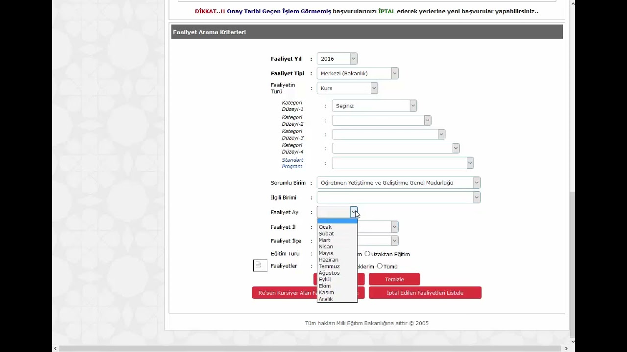The height and width of the screenshot is (352, 627).
Task: Click the horizontal scrollbar left arrow
Action: [x=55, y=349]
